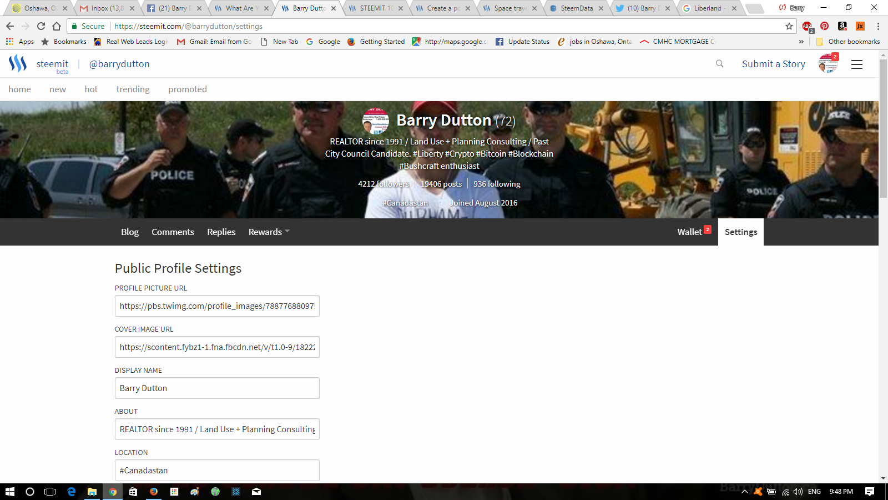Open Task View on the taskbar
The width and height of the screenshot is (888, 500).
pyautogui.click(x=50, y=492)
